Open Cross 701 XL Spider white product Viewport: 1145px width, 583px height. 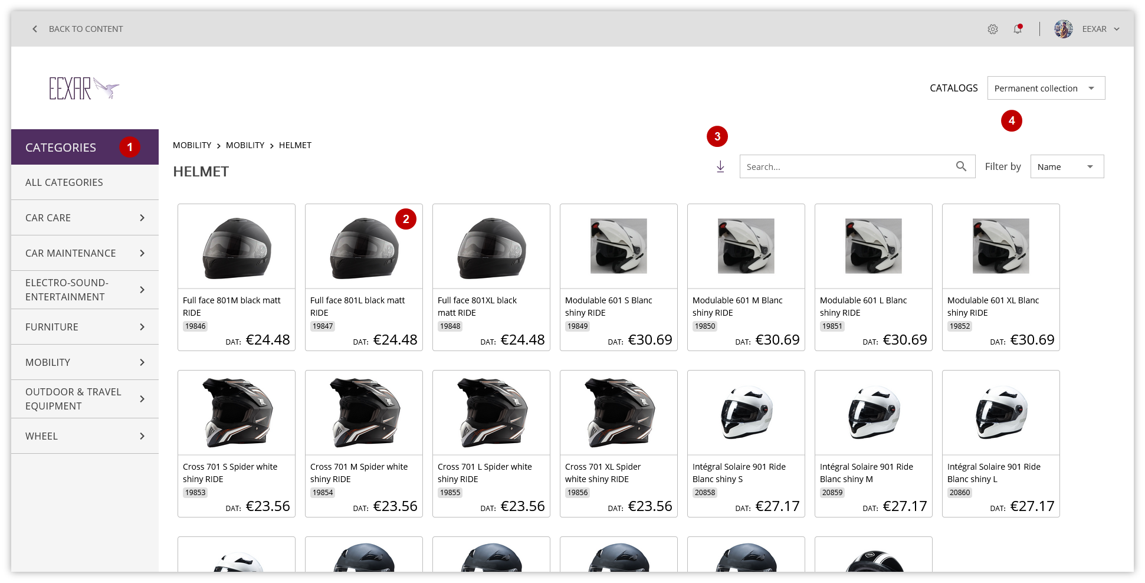click(x=619, y=444)
